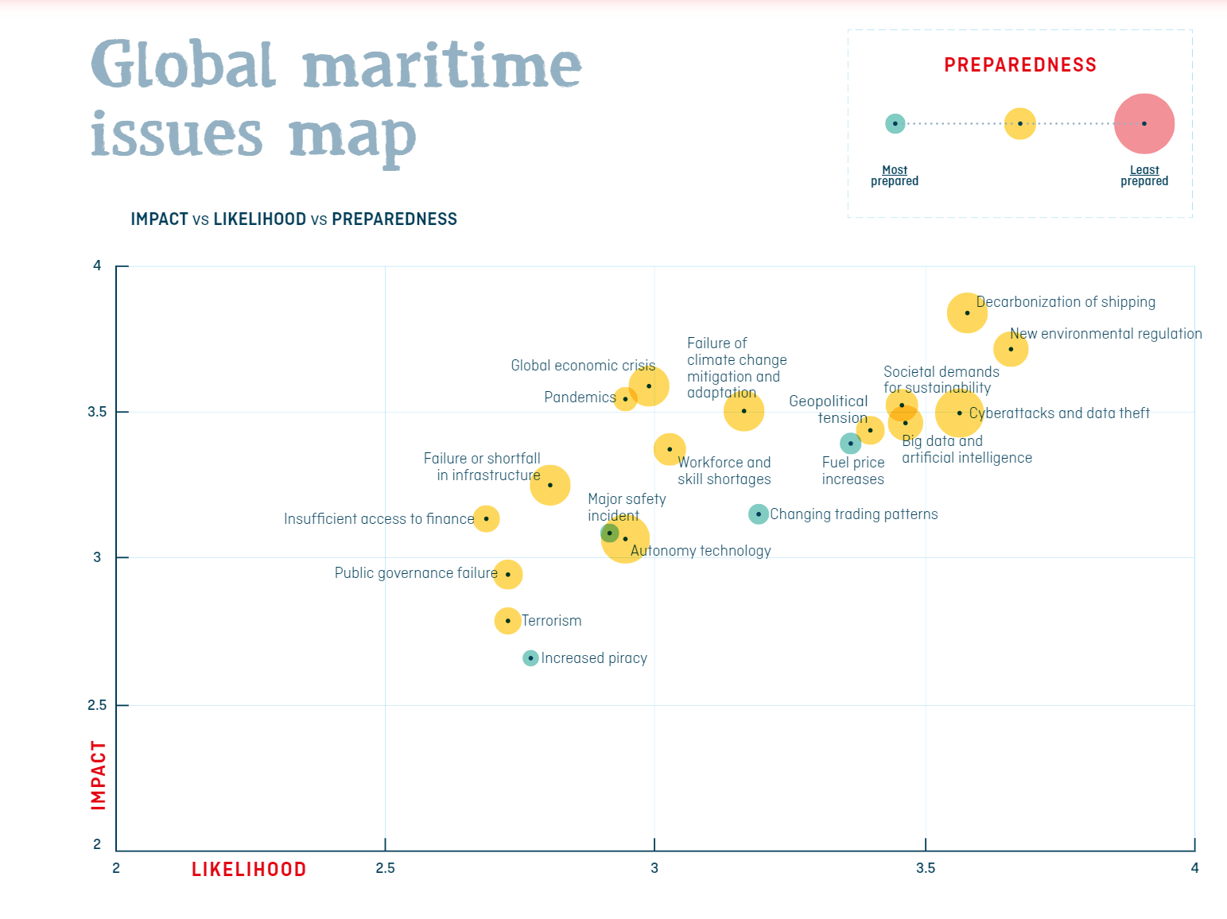The height and width of the screenshot is (919, 1227).
Task: Click the Terrorism data point
Action: (x=507, y=621)
